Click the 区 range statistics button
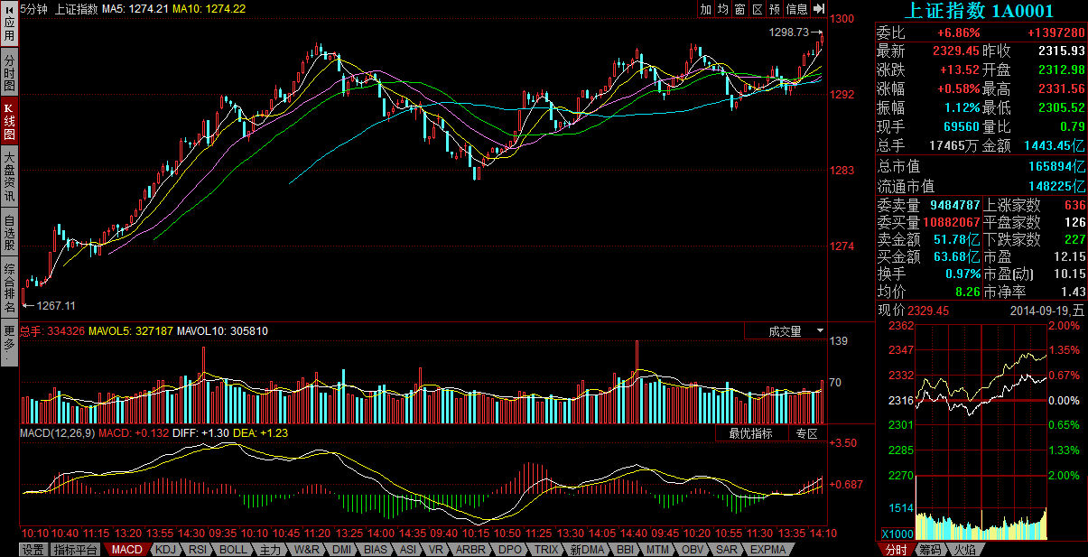 tap(757, 9)
